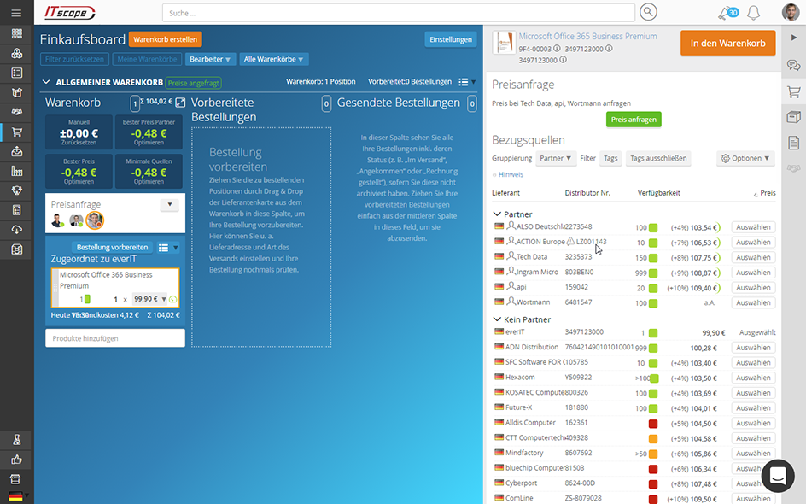806x504 pixels.
Task: Open the shopping cart icon in left sidebar
Action: click(x=16, y=132)
